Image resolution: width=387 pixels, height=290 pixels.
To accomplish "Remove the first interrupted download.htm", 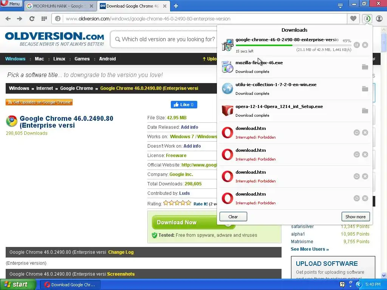I will click(365, 133).
